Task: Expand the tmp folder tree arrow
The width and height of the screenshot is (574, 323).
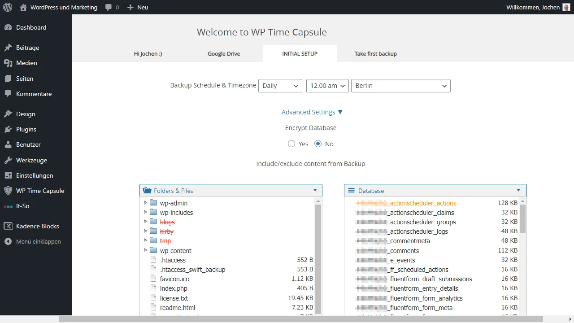Action: click(x=145, y=241)
